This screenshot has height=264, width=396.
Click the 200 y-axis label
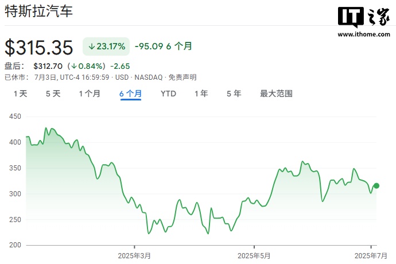[15, 245]
